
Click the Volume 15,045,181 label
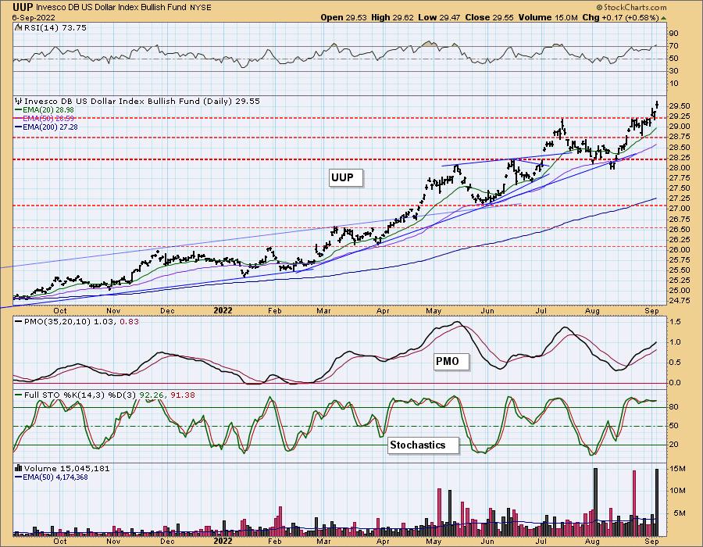coord(67,469)
